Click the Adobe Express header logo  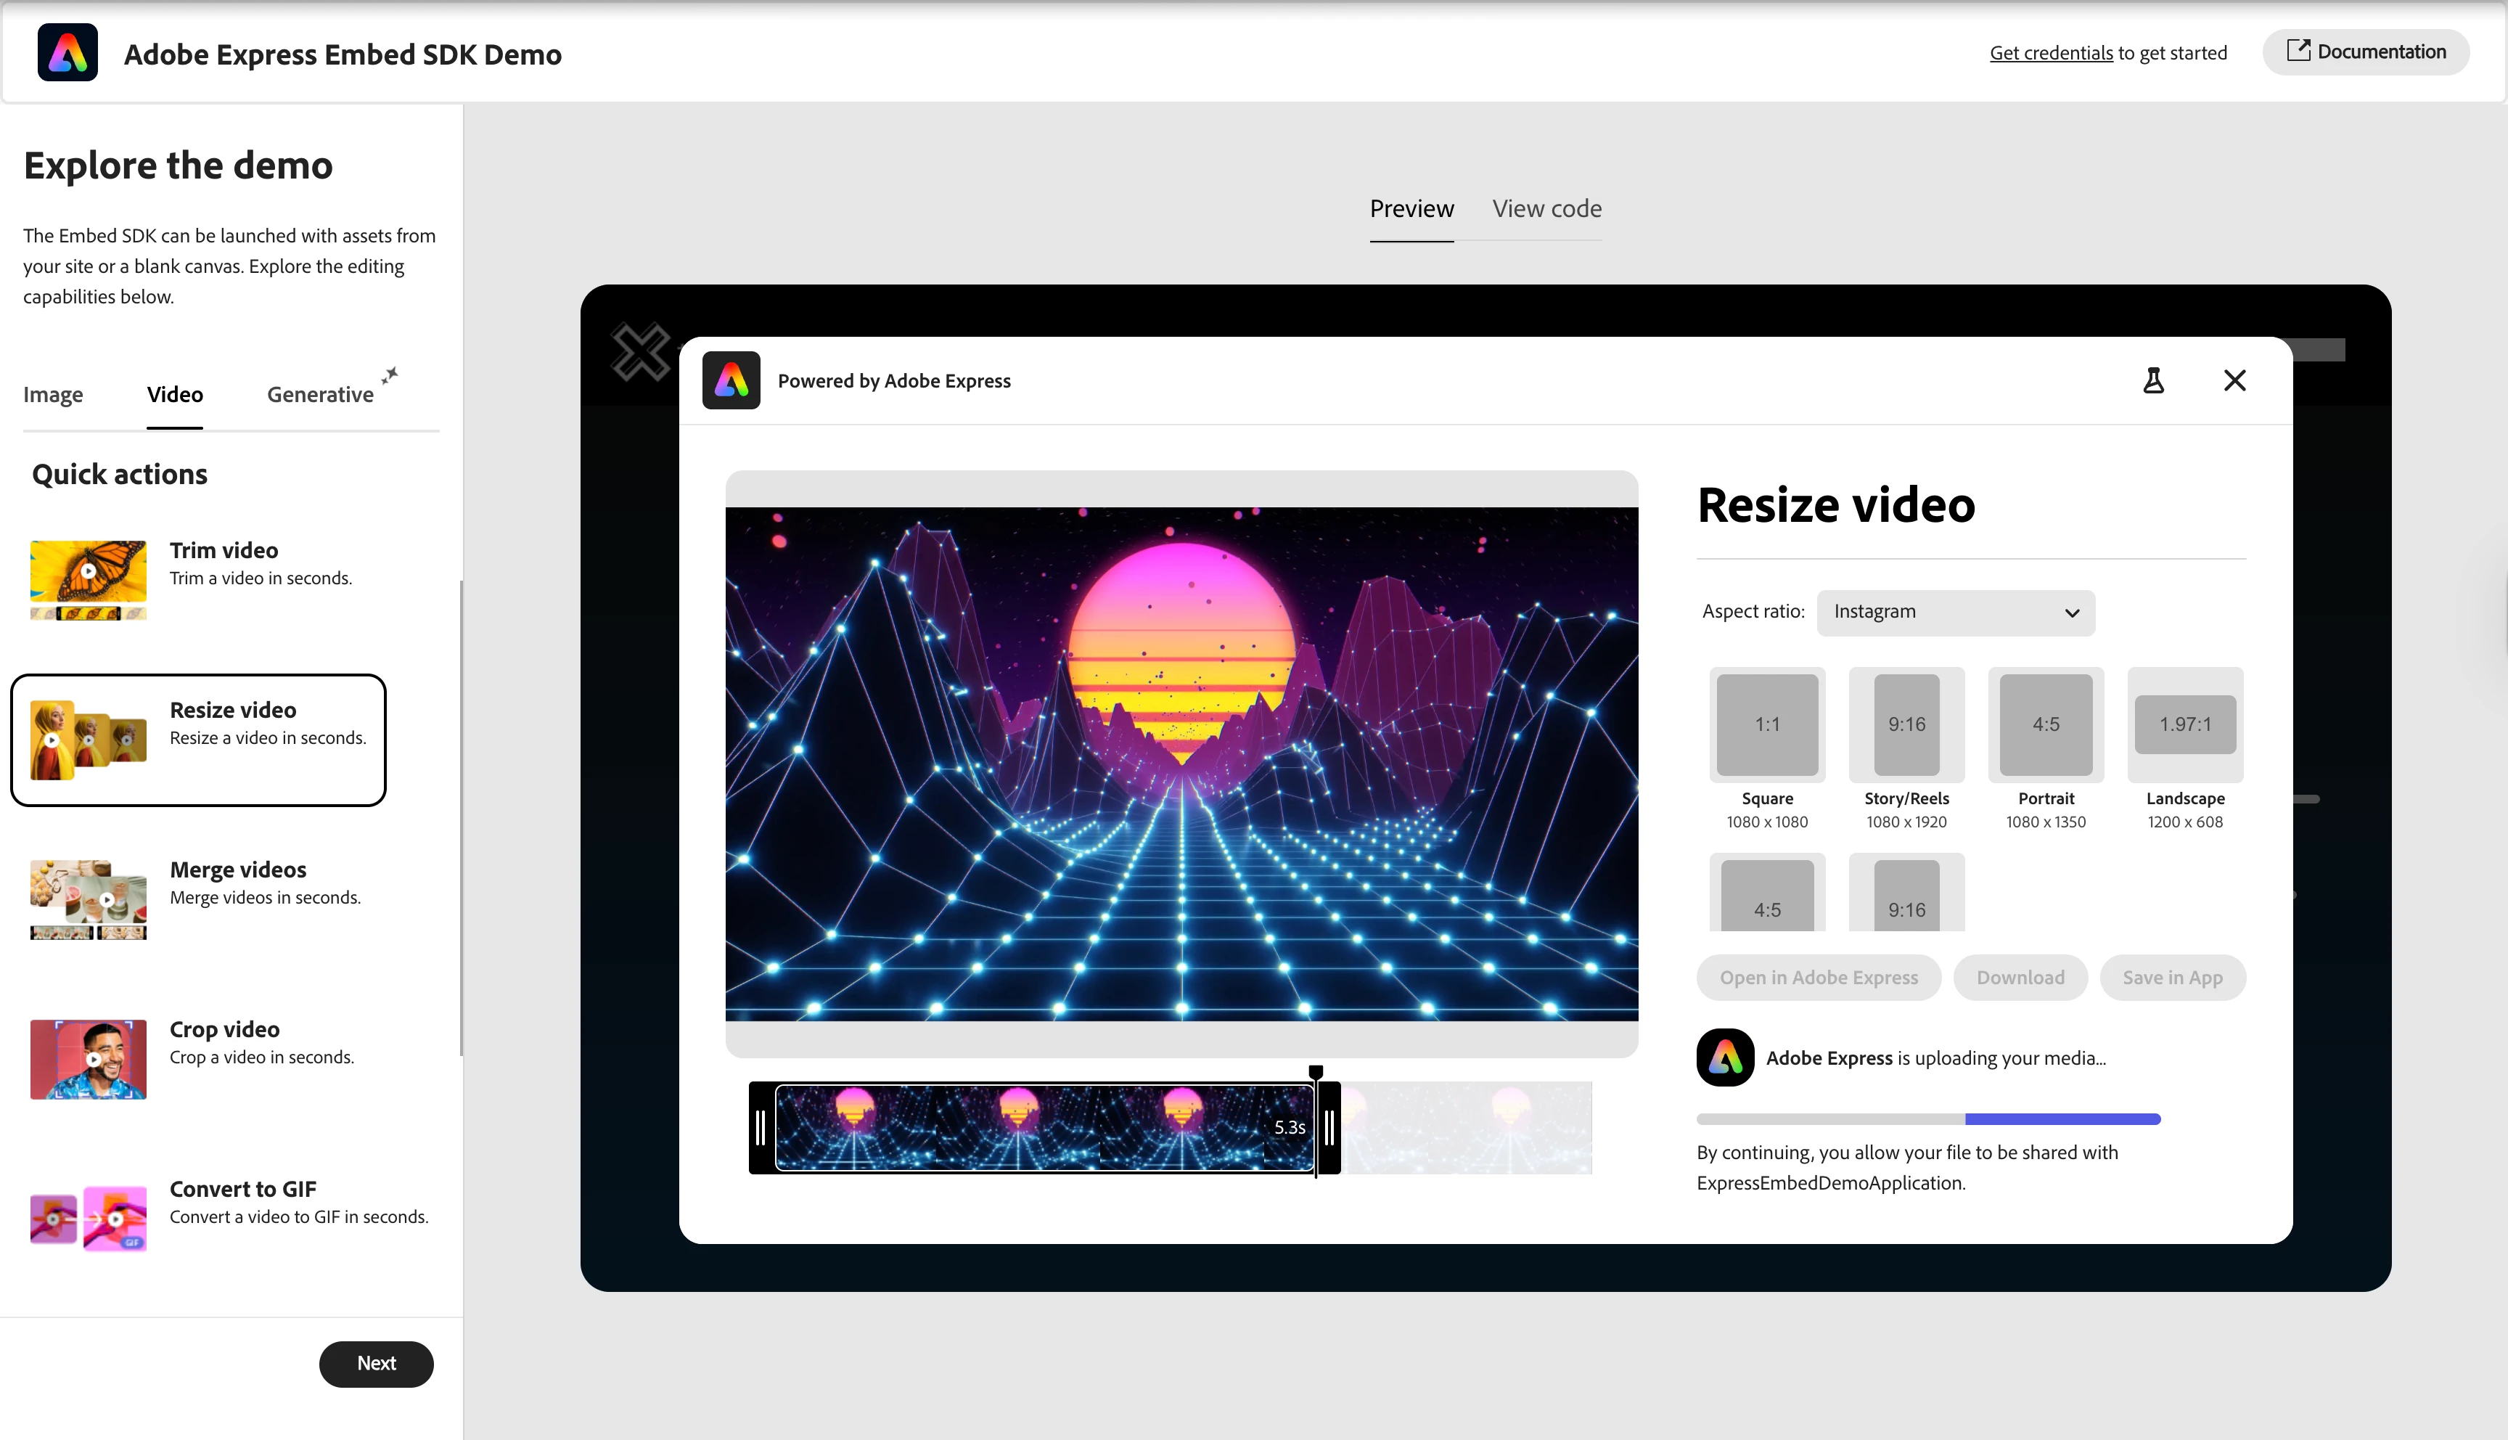[x=67, y=52]
